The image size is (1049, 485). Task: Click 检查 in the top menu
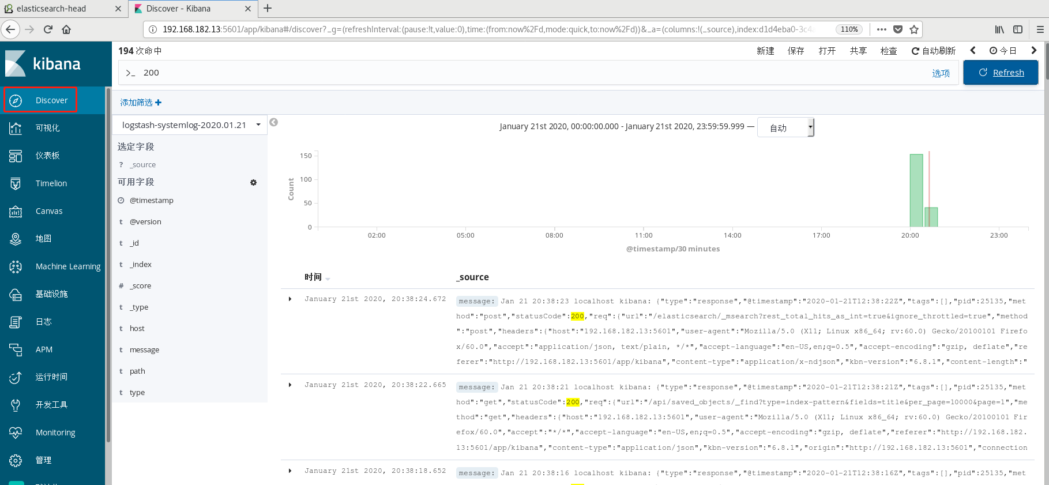[889, 51]
